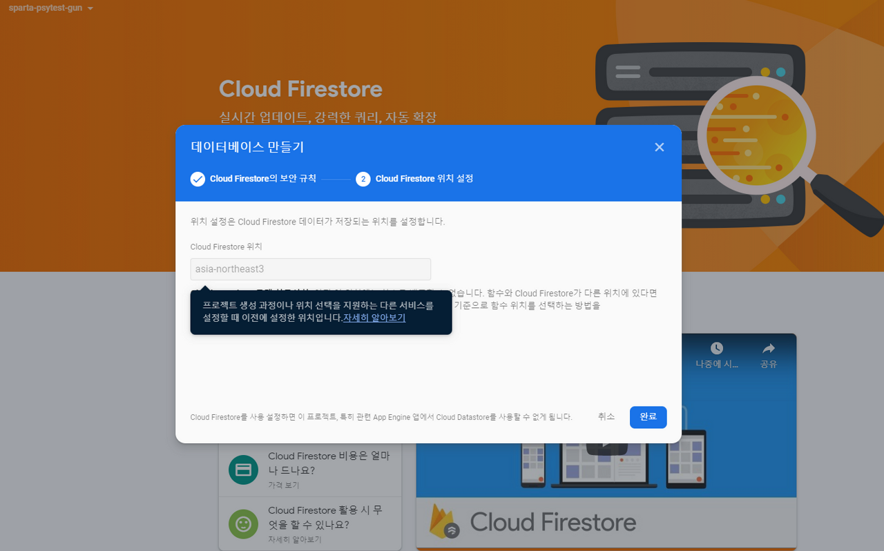Click the 가격 보기 text

284,485
